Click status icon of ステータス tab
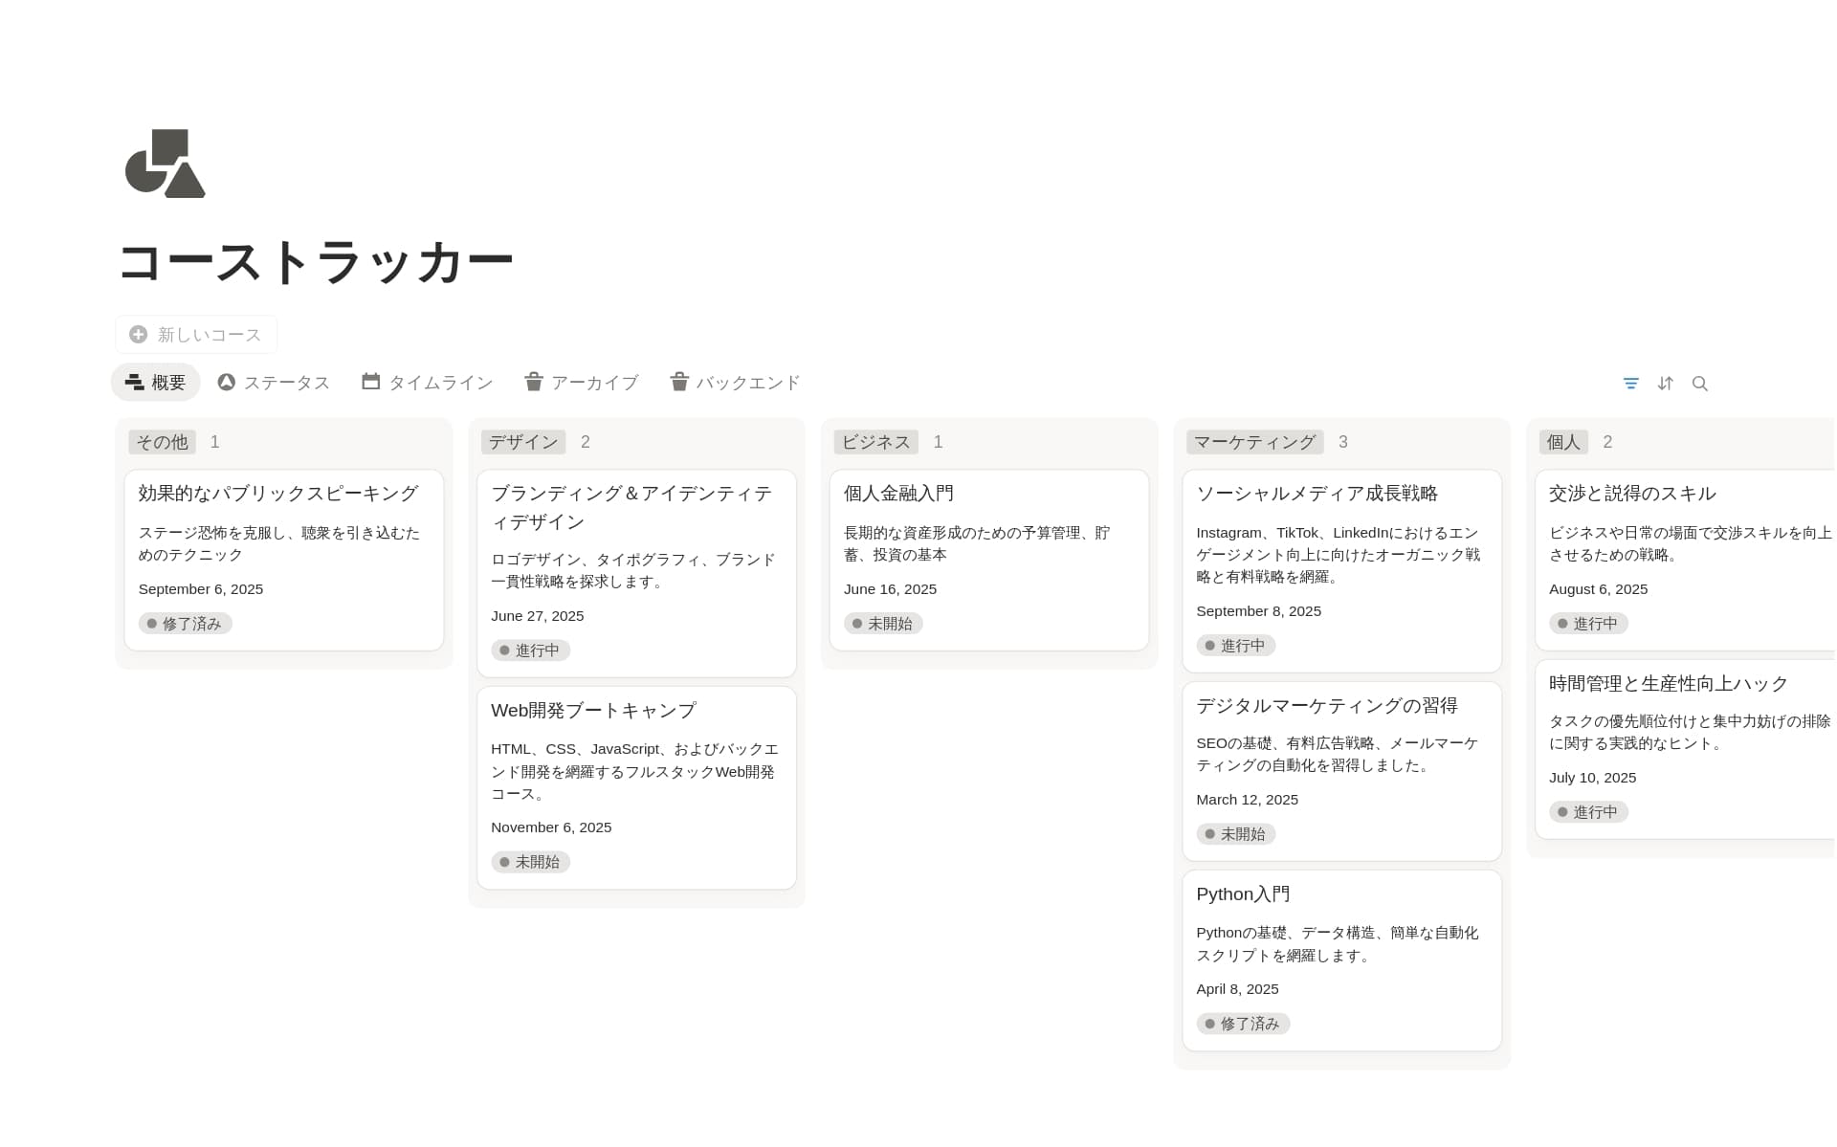The height and width of the screenshot is (1147, 1837). (227, 382)
